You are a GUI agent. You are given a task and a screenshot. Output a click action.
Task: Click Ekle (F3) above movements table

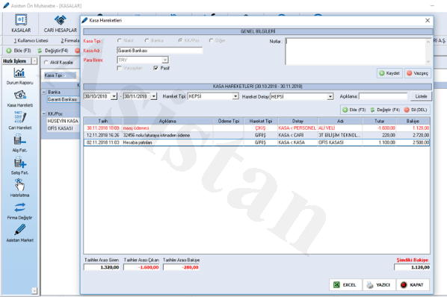[354, 110]
